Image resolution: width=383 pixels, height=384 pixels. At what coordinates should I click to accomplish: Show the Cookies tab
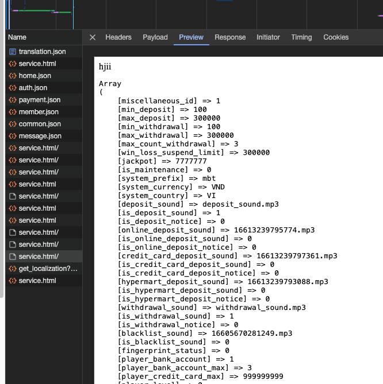(336, 37)
